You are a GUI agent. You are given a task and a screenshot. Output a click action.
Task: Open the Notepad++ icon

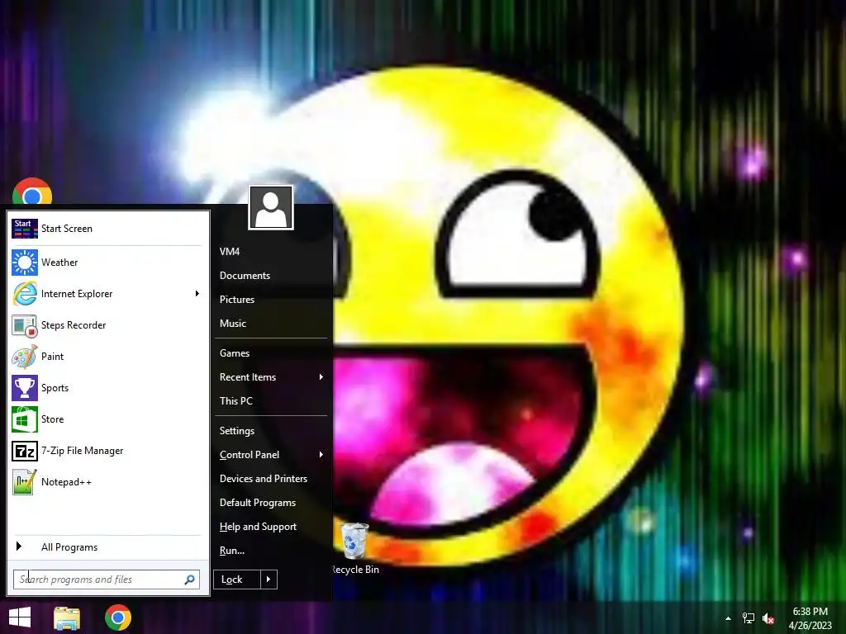pyautogui.click(x=25, y=482)
